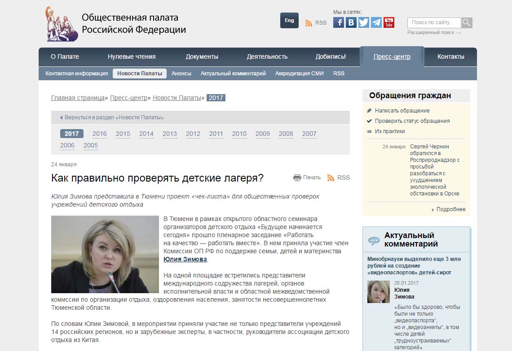Click the small comment author thumbnail
The height and width of the screenshot is (351, 512).
coord(379,292)
